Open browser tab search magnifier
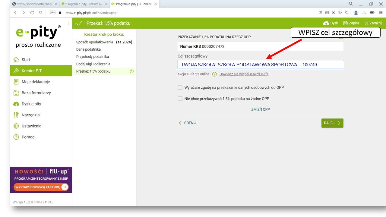 (x=351, y=4)
